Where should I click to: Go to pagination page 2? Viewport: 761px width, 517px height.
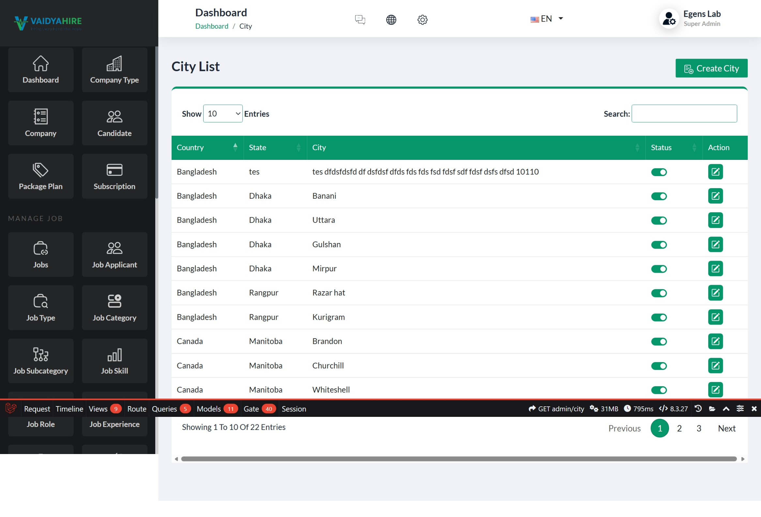click(x=679, y=428)
